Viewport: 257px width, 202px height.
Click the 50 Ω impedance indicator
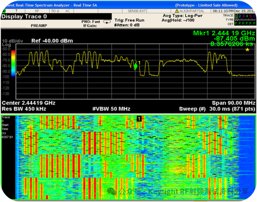click(x=55, y=11)
